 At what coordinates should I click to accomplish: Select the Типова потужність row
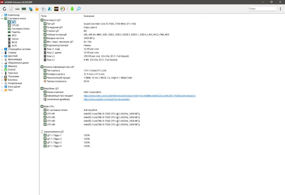pos(122,81)
